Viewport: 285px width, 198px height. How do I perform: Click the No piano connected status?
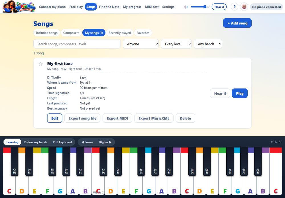(266, 7)
